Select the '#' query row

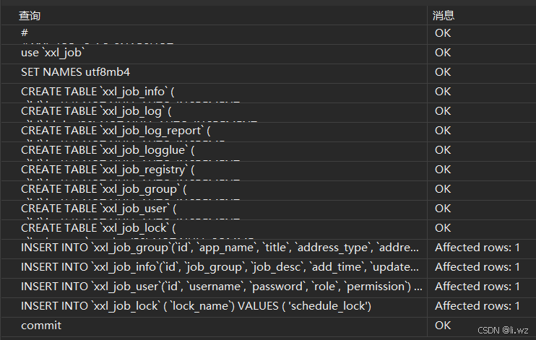pos(25,33)
